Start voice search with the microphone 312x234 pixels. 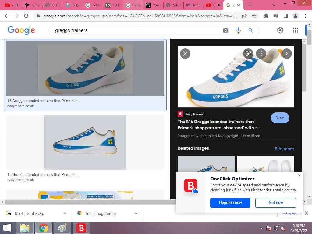[238, 30]
